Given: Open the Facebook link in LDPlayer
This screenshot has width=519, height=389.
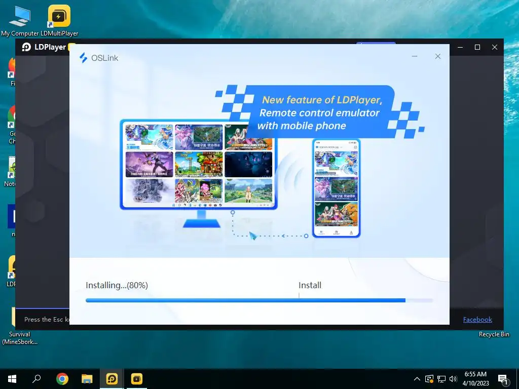Looking at the screenshot, I should coord(477,320).
